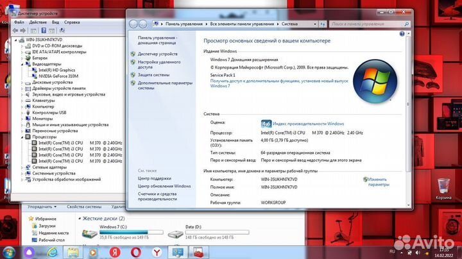This screenshot has height=259, width=462.
Task: Click Свойства системы button in Explorer toolbar
Action: click(84, 207)
